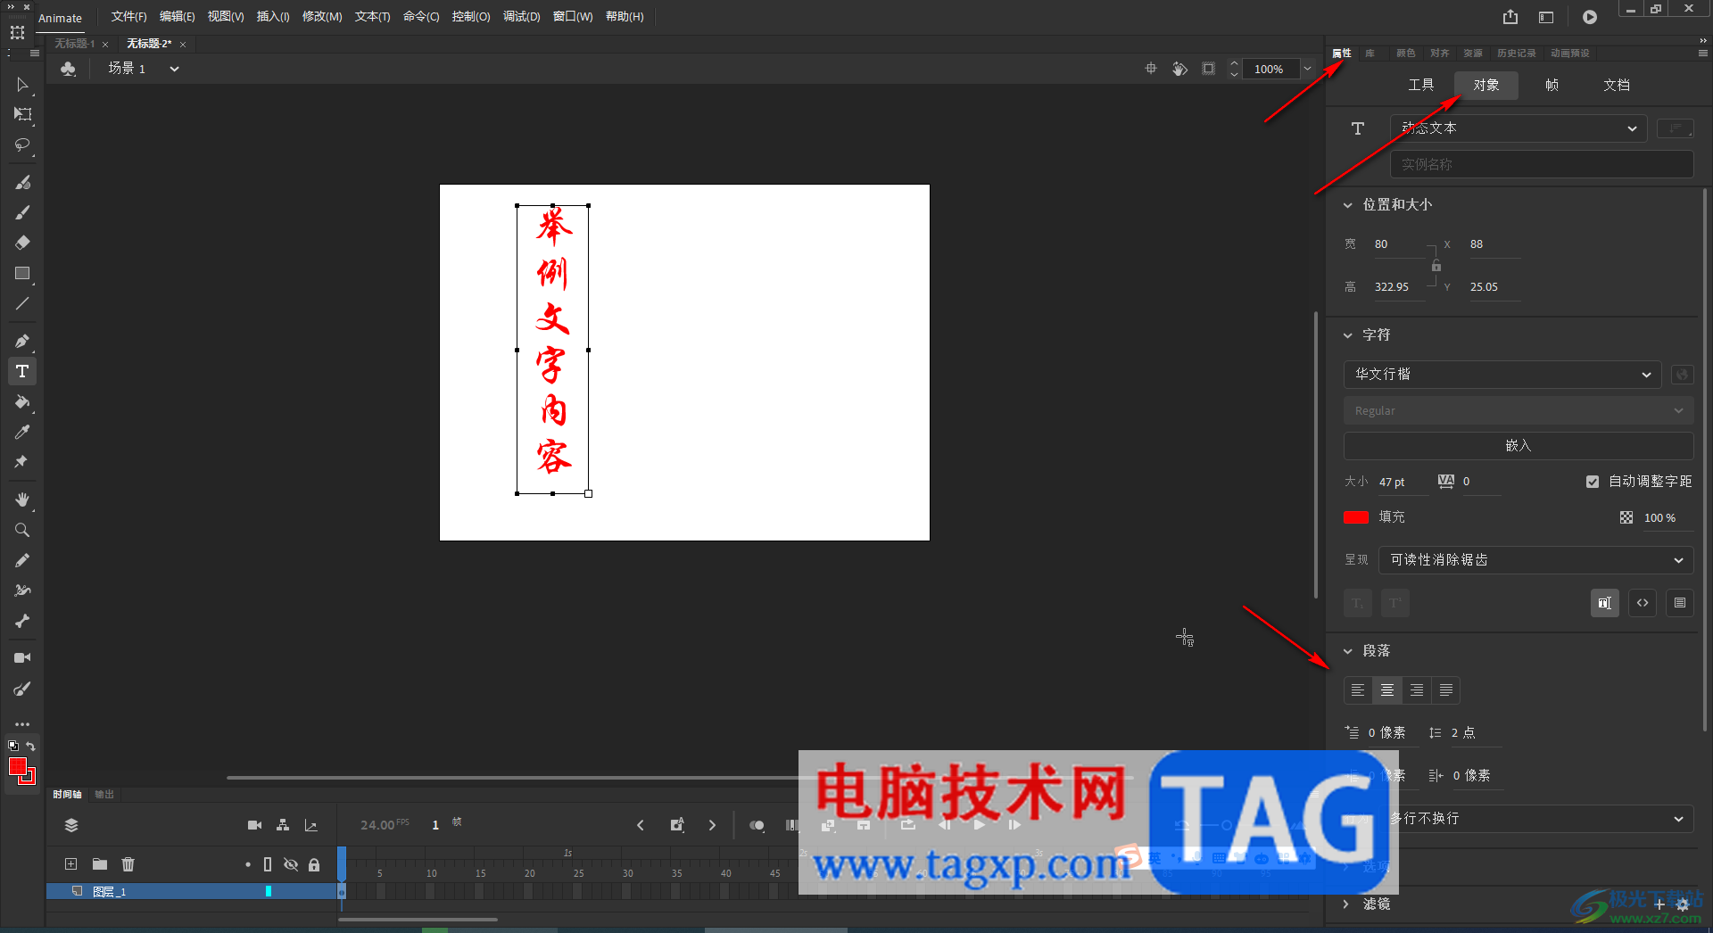Viewport: 1713px width, 933px height.
Task: Toggle show all layers as outlines
Action: (268, 864)
